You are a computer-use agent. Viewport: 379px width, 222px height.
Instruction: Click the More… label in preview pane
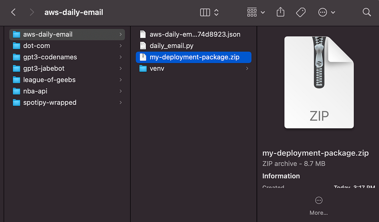click(x=319, y=213)
